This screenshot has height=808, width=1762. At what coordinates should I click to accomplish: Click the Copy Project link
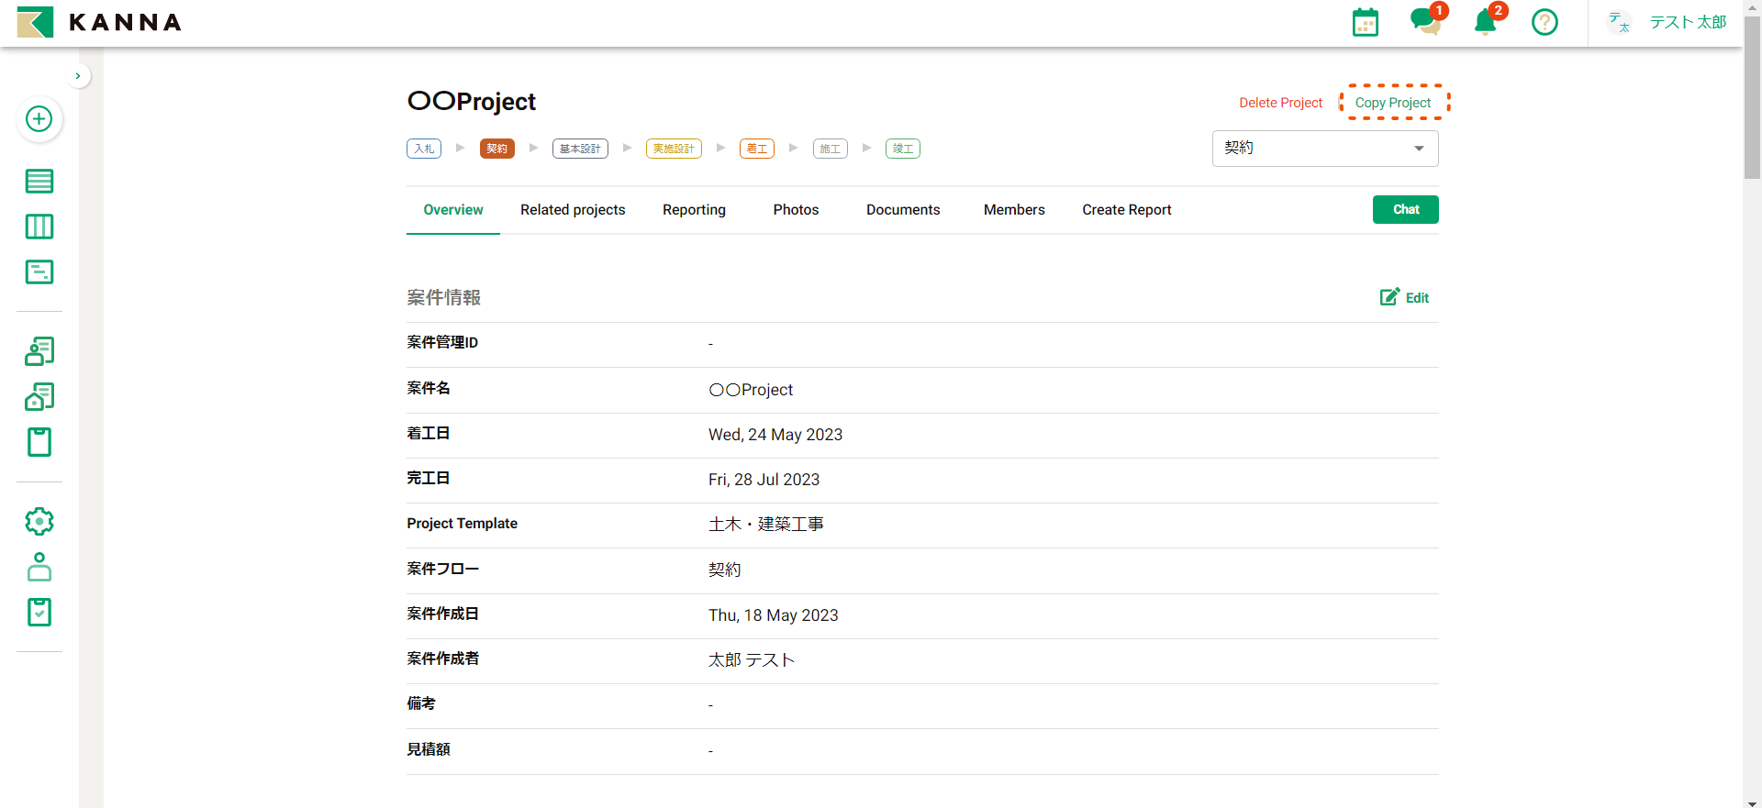[1392, 103]
